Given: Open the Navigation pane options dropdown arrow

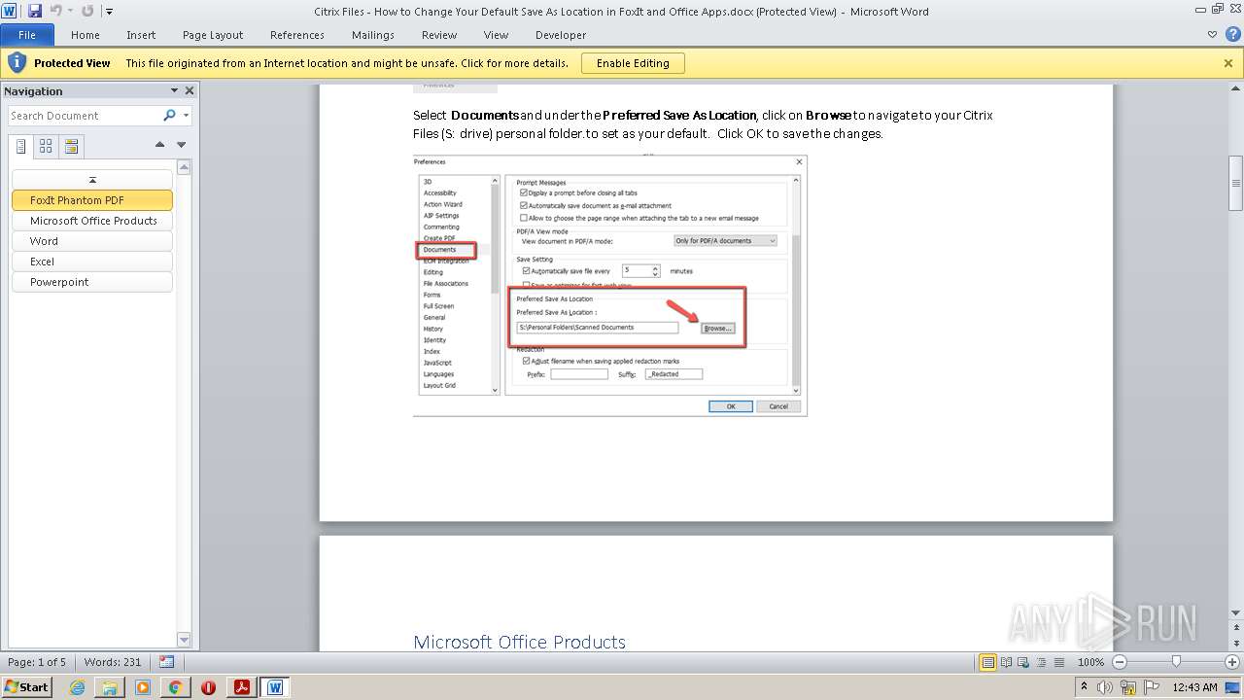Looking at the screenshot, I should [x=175, y=90].
